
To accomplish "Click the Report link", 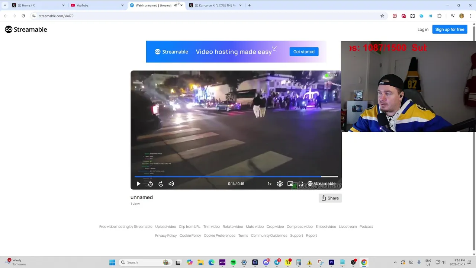I will pos(312,236).
